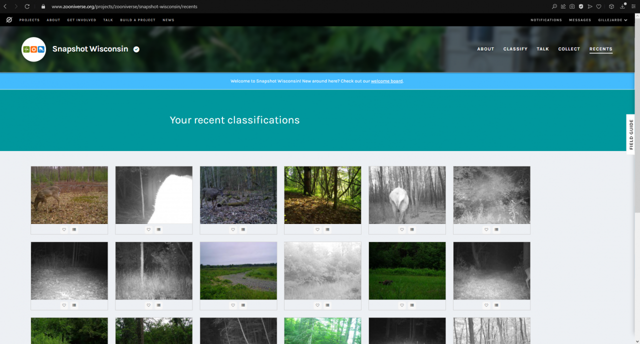Open the browser easy setup menu
Viewport: 640px width, 344px height.
pos(633,6)
